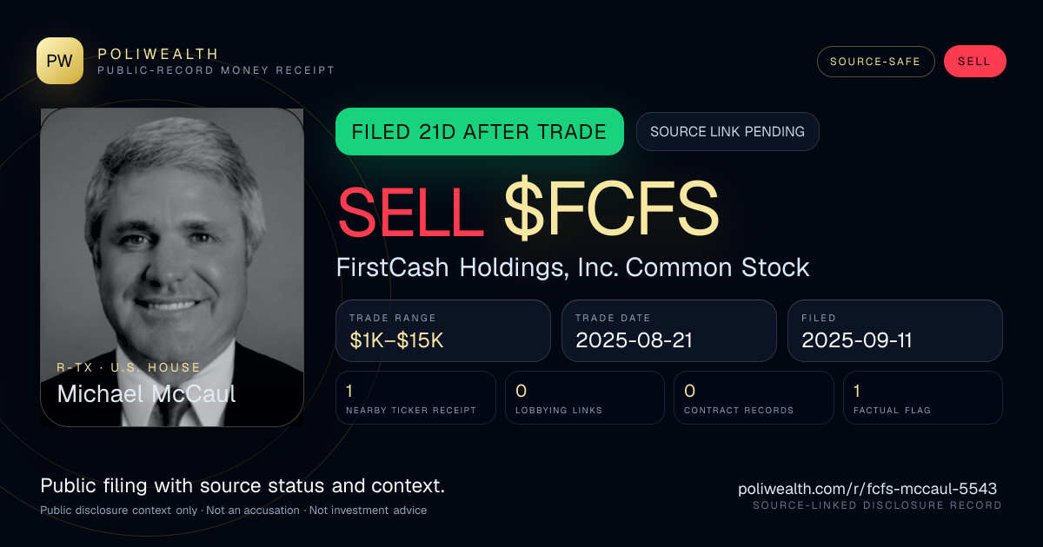1043x547 pixels.
Task: Click the red SELL badge
Action: tap(974, 62)
